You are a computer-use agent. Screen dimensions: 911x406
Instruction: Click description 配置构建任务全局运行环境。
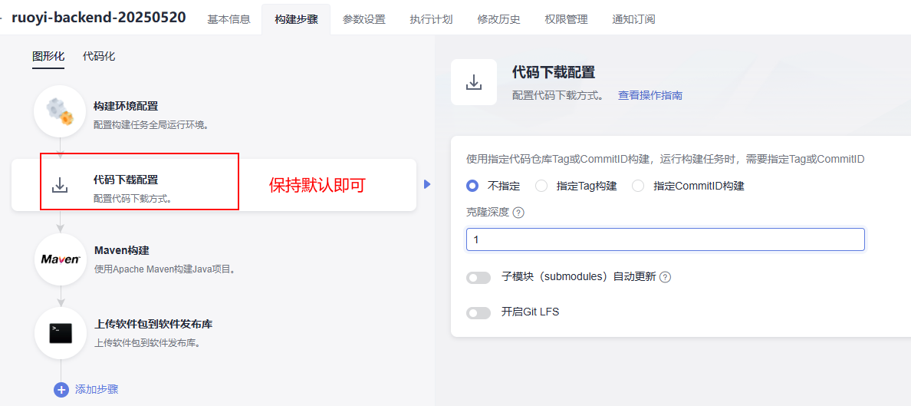(150, 124)
